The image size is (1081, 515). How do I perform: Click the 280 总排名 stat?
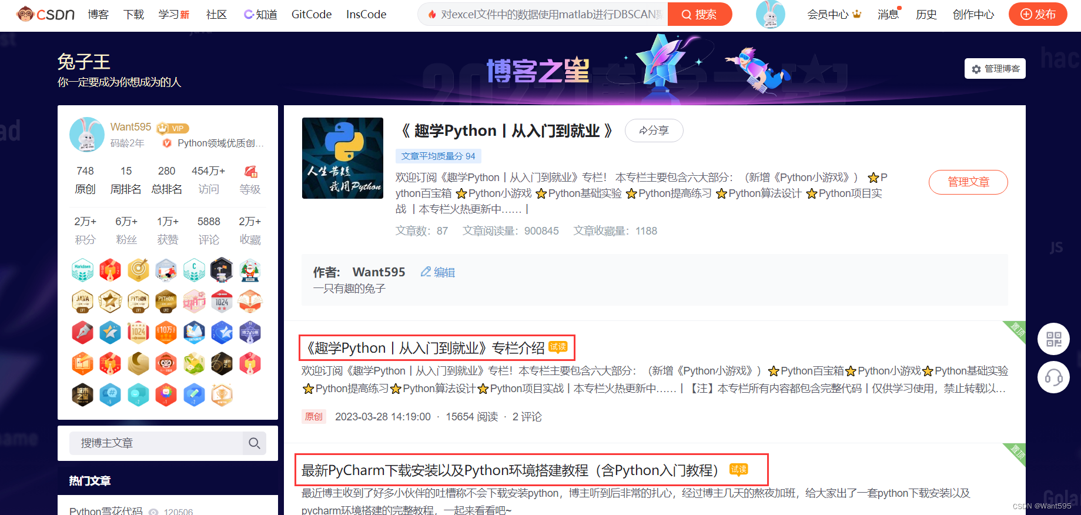(167, 180)
